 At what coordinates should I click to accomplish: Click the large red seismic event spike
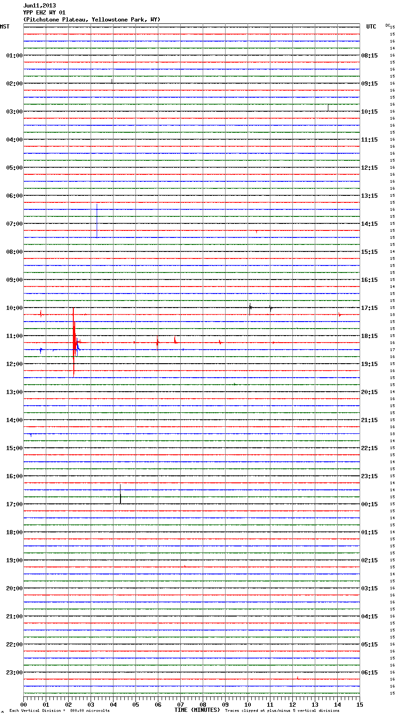pyautogui.click(x=74, y=342)
